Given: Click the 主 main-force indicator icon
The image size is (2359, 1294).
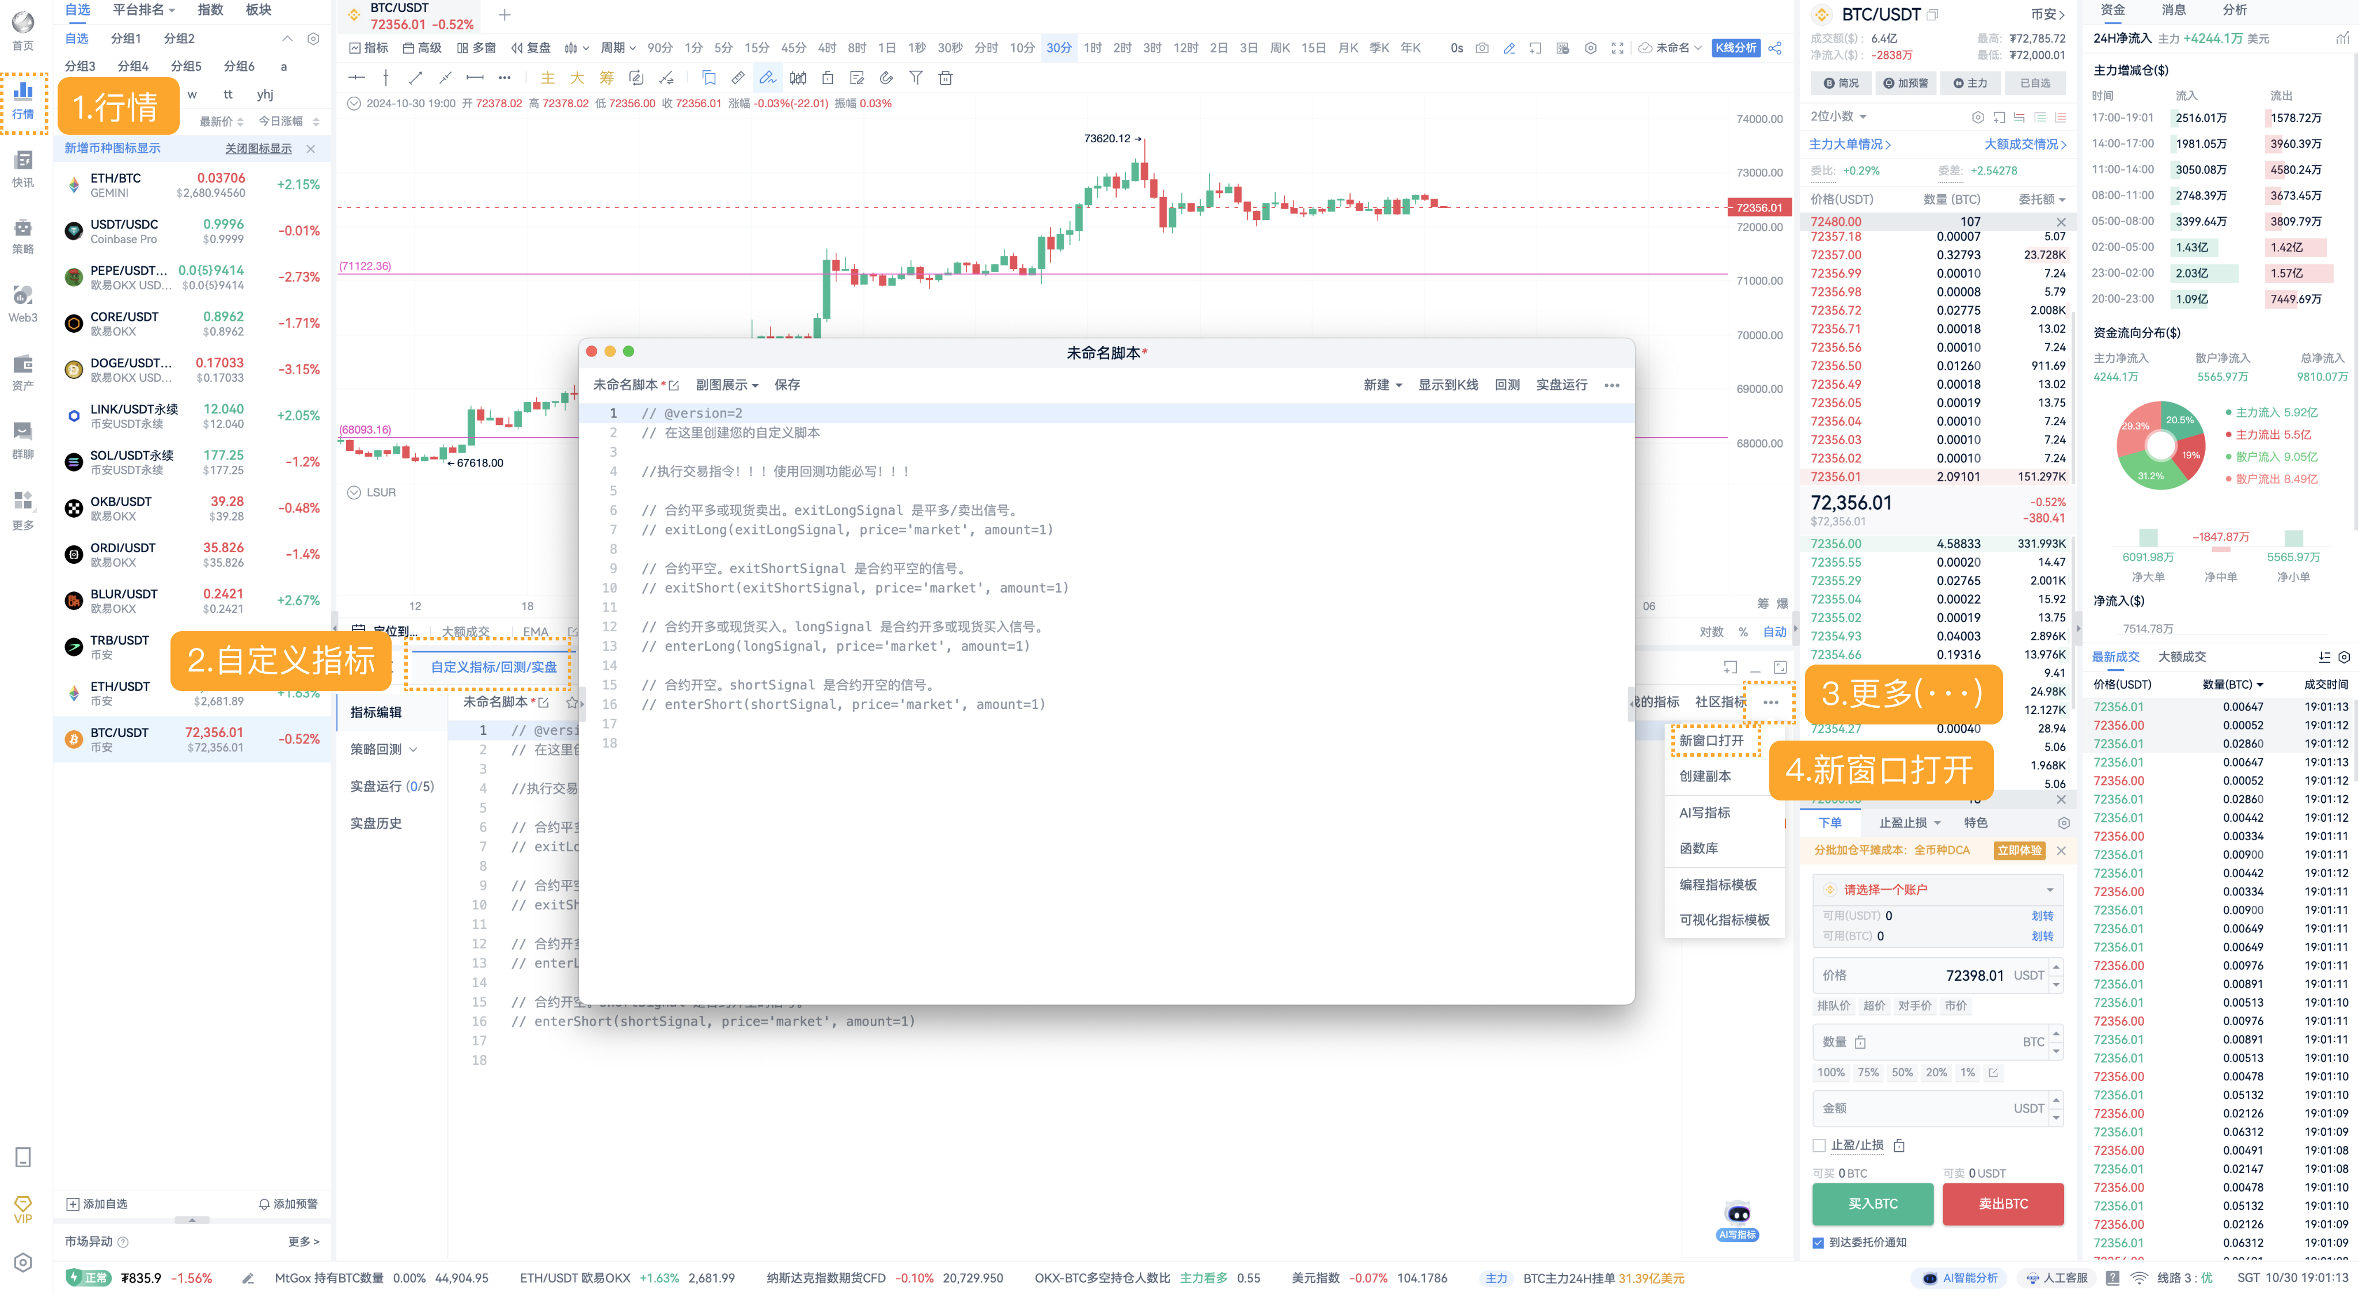Looking at the screenshot, I should (548, 78).
